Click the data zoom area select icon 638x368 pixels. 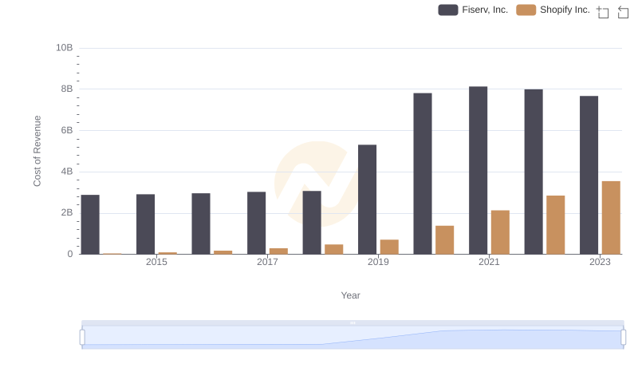tap(603, 12)
